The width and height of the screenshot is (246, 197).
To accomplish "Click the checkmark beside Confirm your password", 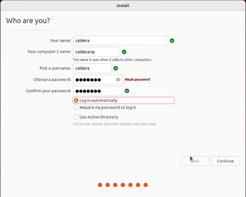I will 127,91.
